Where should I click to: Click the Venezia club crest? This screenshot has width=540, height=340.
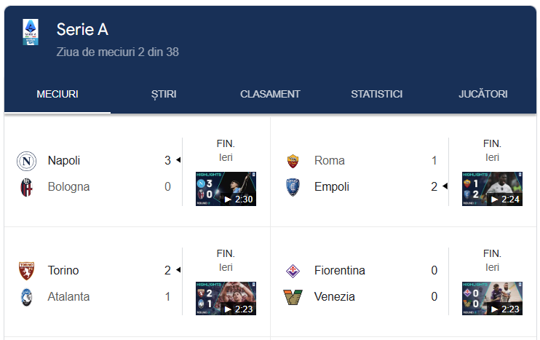click(293, 297)
